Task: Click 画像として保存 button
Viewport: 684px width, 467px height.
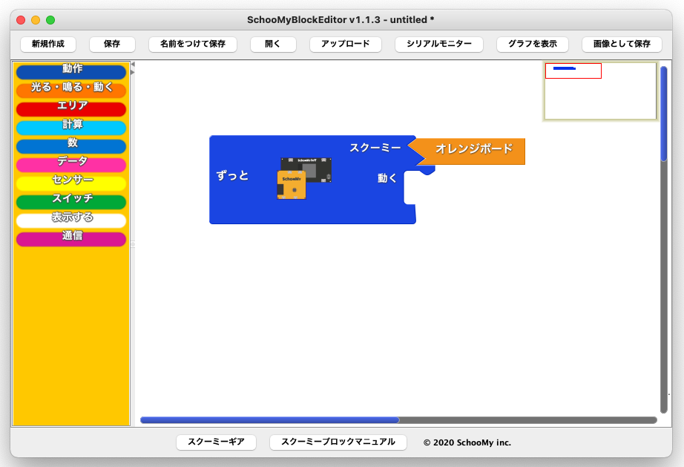Action: (x=622, y=44)
